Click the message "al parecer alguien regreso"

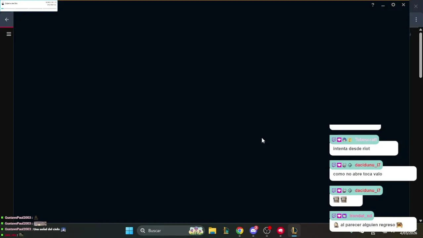[368, 225]
